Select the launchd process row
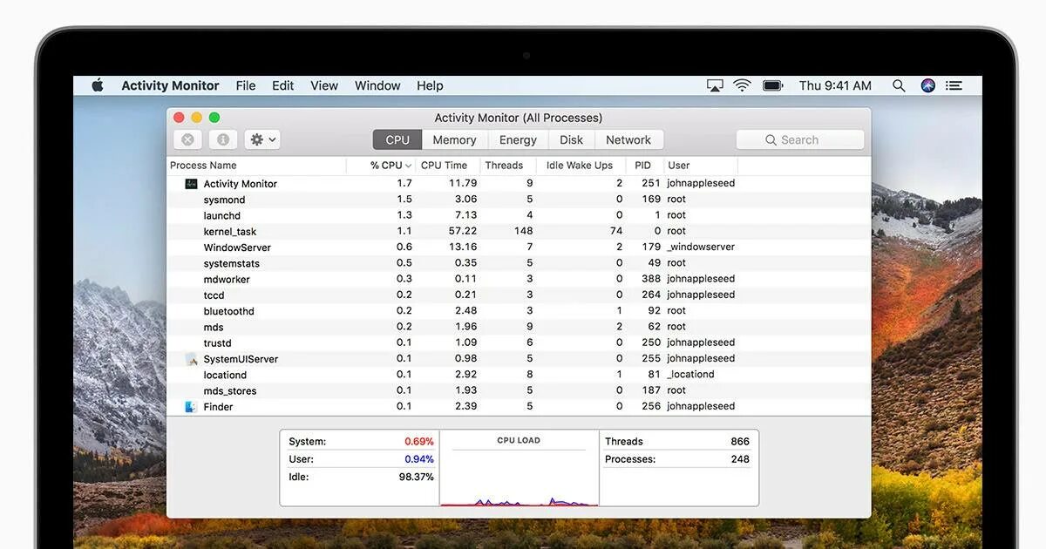The width and height of the screenshot is (1046, 549). [x=519, y=215]
